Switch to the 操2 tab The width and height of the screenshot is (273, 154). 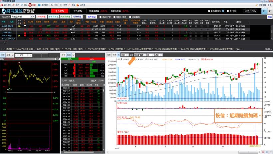270,11
